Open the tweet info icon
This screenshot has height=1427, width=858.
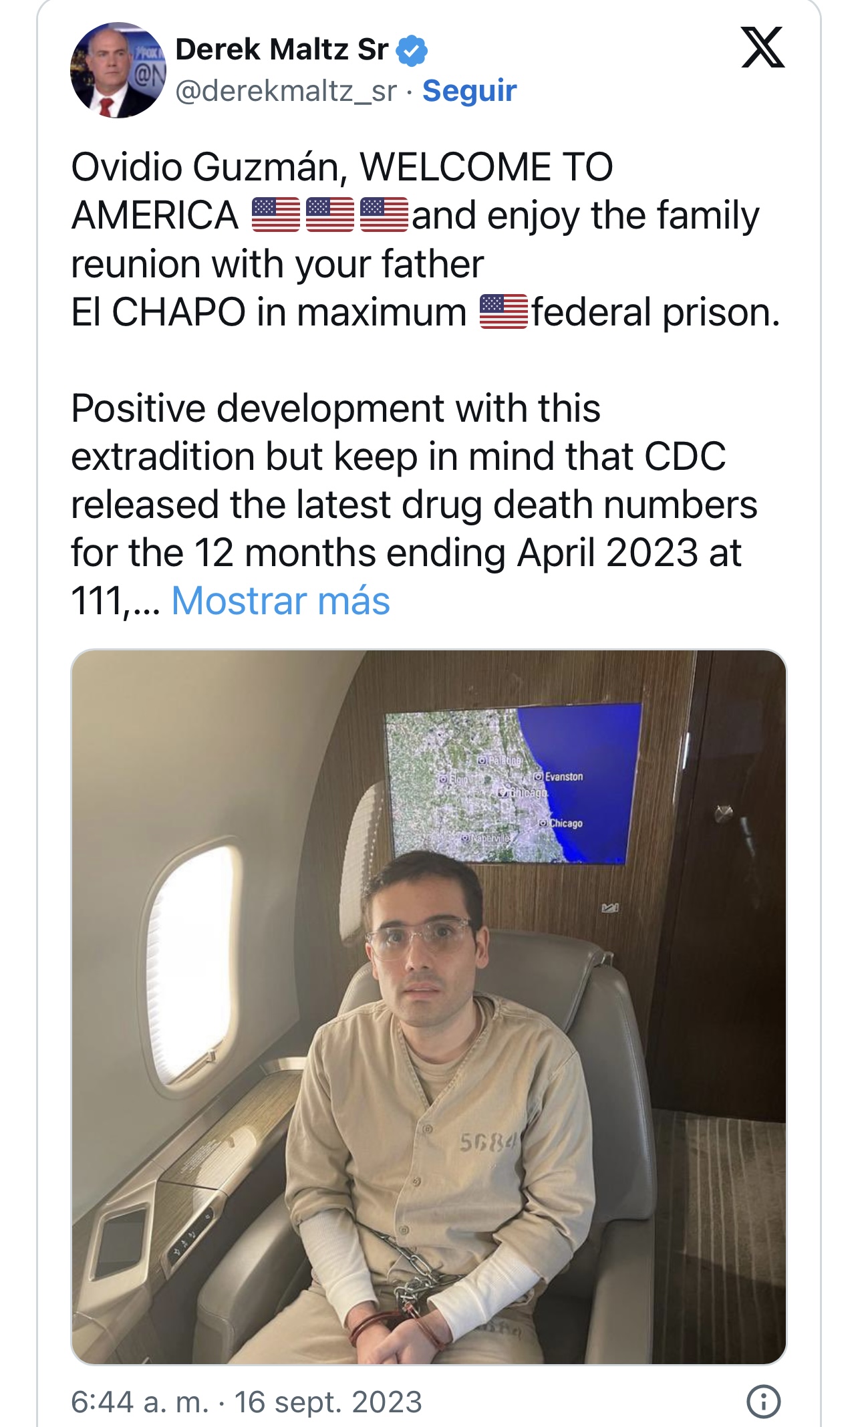[763, 1402]
